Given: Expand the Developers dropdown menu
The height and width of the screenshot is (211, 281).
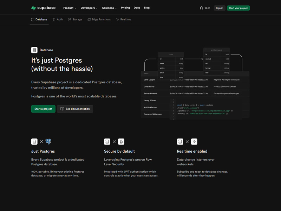Looking at the screenshot, I should 89,8.
